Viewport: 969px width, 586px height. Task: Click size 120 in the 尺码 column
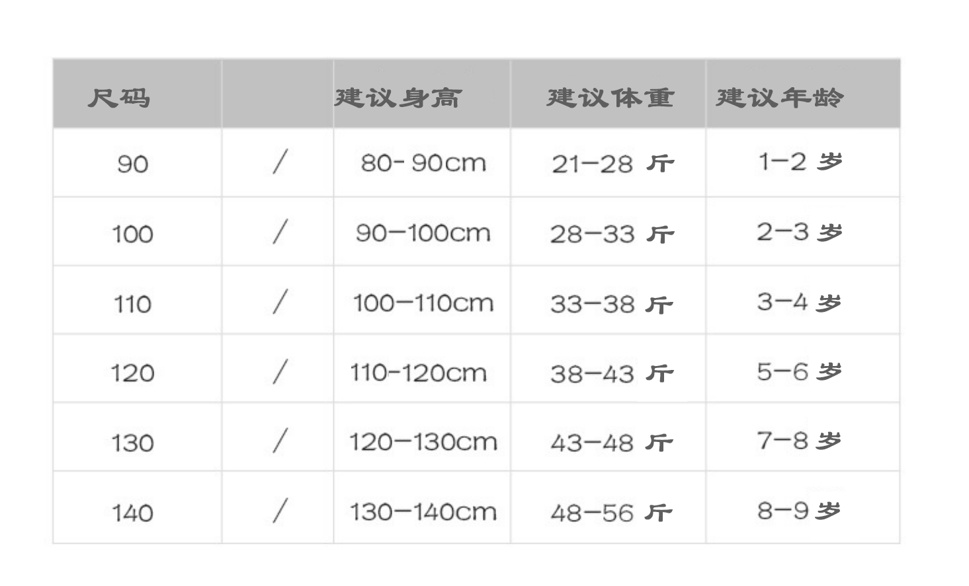[132, 373]
